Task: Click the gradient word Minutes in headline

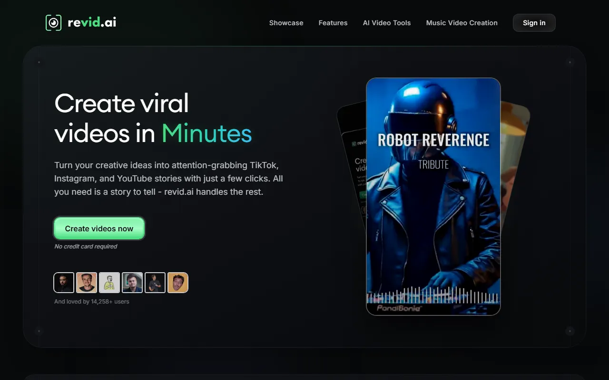Action: [206, 133]
